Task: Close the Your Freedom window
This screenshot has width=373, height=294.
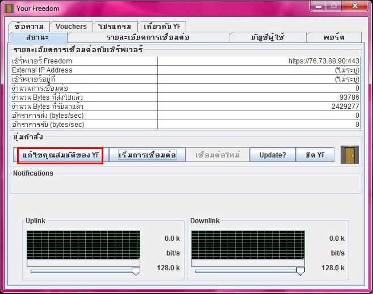Action: pos(355,6)
